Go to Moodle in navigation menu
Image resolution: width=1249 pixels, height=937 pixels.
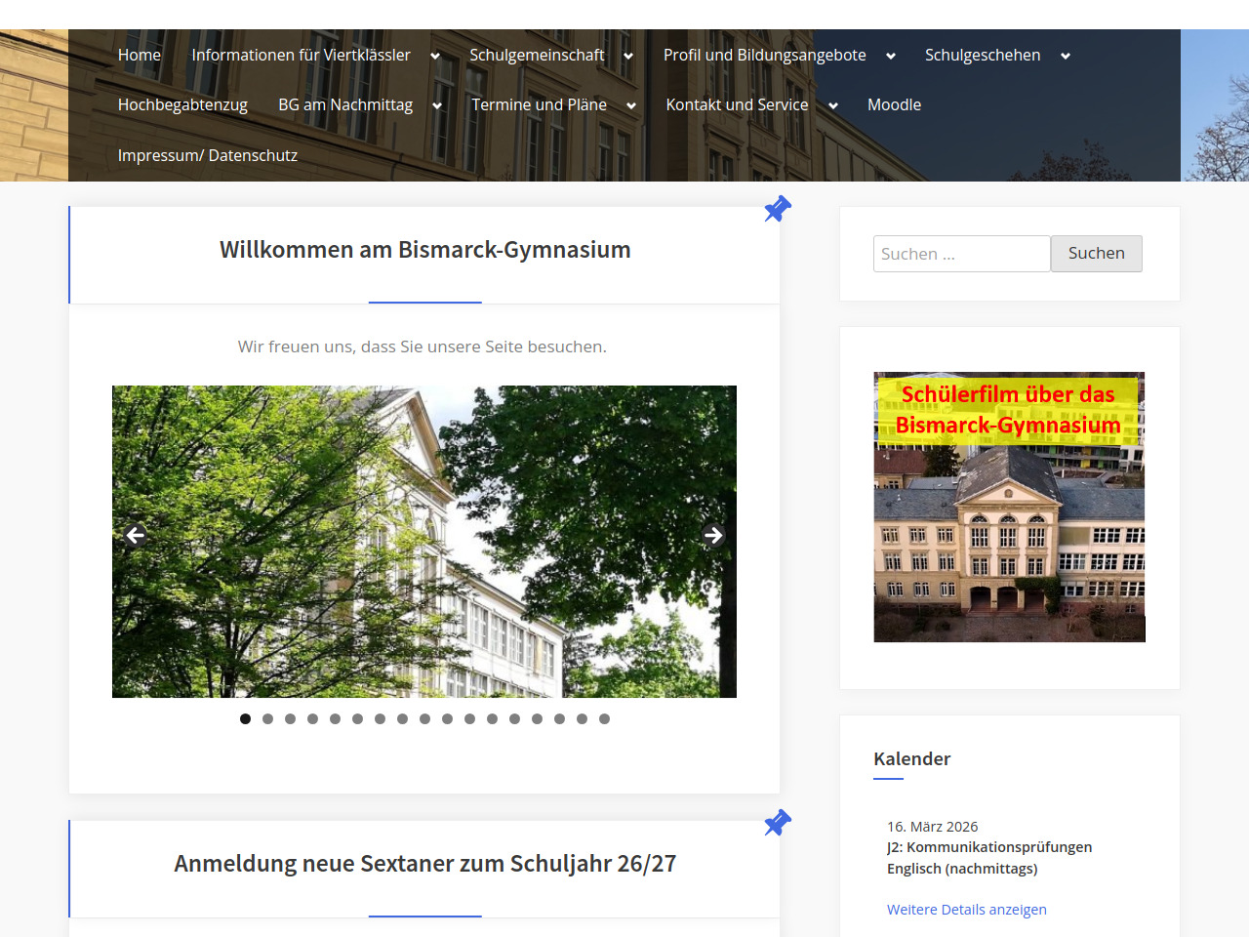(894, 105)
